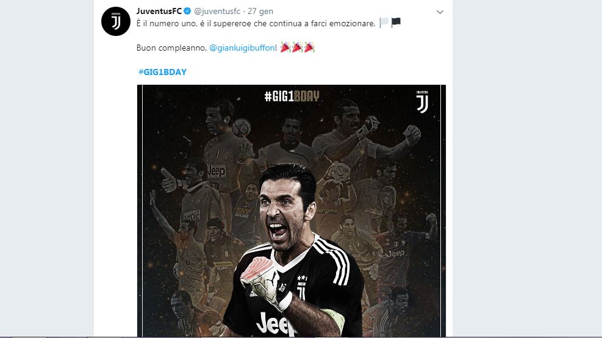602x338 pixels.
Task: Click the sentence starting È il numero uno
Action: [256, 23]
